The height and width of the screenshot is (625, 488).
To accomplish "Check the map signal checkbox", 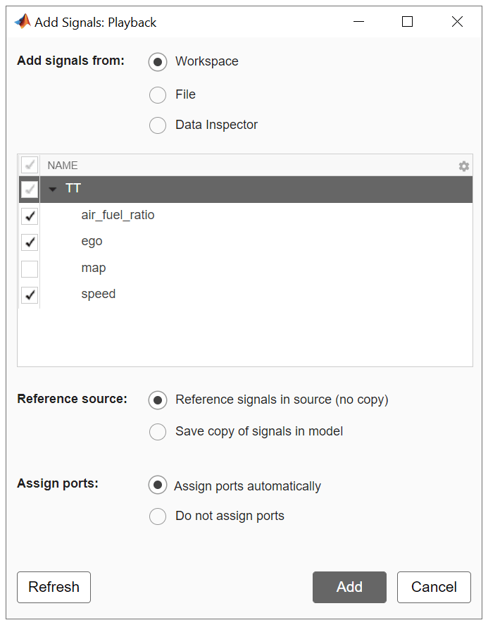I will pyautogui.click(x=30, y=268).
